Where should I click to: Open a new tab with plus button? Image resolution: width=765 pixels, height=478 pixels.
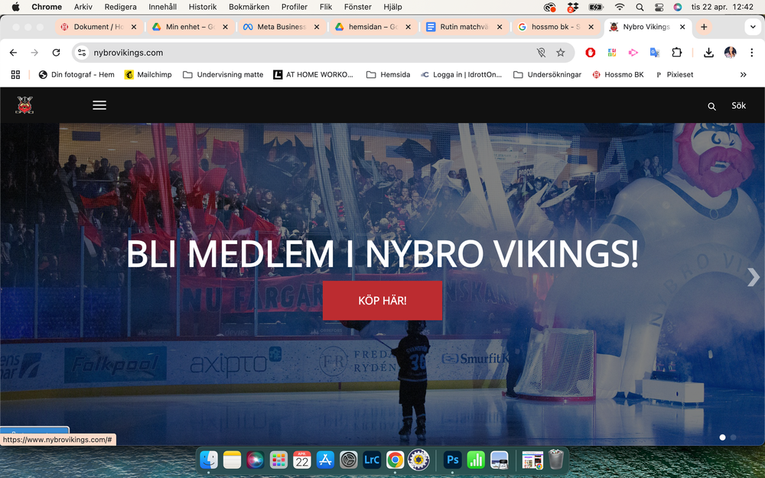[704, 27]
